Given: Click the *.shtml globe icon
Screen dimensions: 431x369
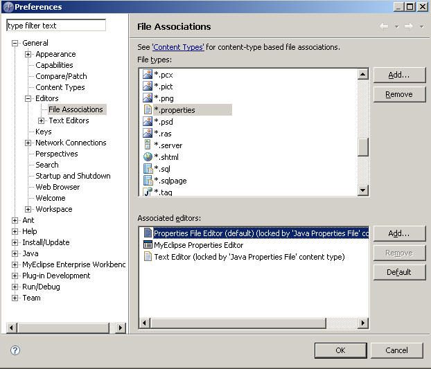Looking at the screenshot, I should coord(148,156).
